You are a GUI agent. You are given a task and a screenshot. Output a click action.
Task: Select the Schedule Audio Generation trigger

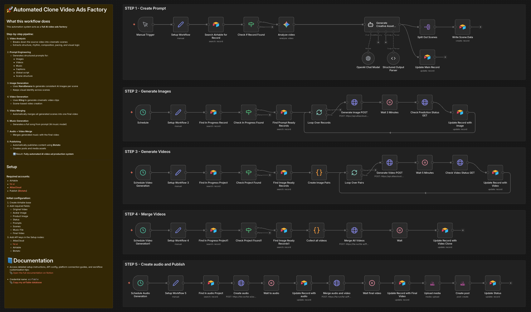coord(140,283)
